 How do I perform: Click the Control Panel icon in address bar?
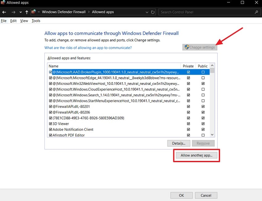pos(34,12)
